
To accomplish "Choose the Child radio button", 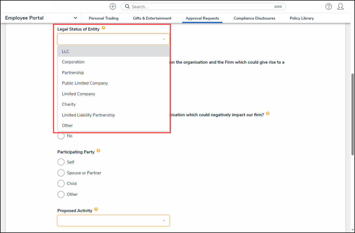I will (x=61, y=184).
